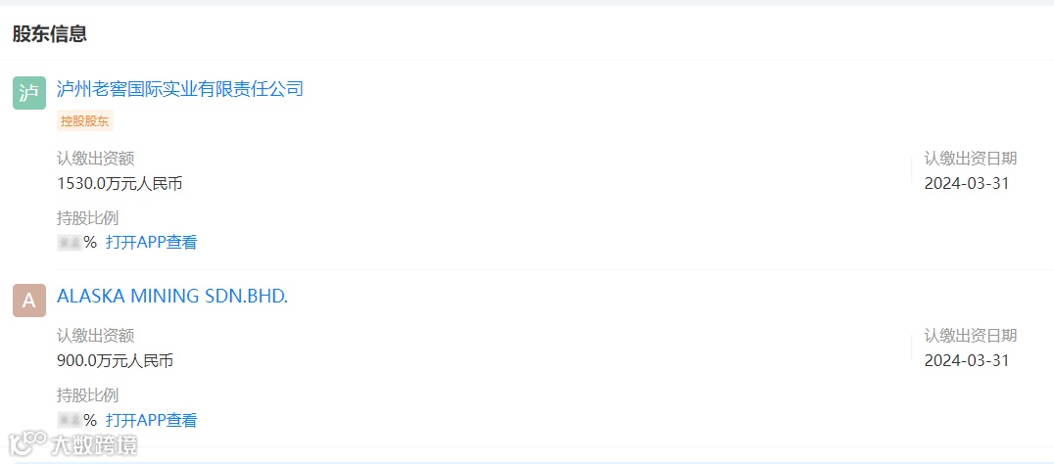The width and height of the screenshot is (1054, 464).
Task: Select the 900.0万元人民币 contribution amount
Action: pos(116,361)
